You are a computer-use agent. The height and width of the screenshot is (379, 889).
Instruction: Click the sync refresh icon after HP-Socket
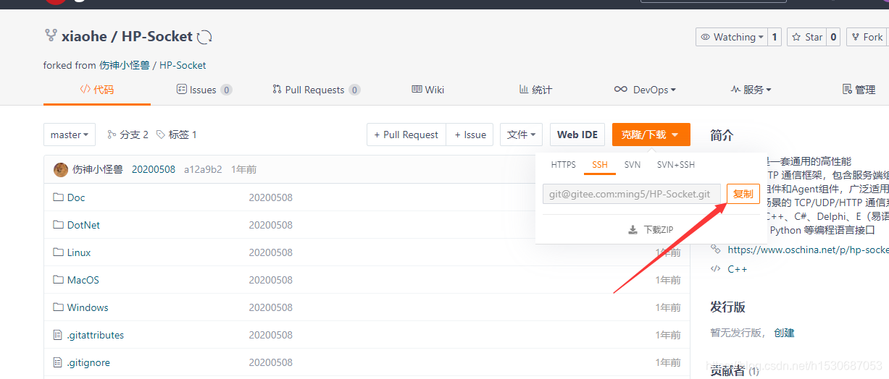pos(205,37)
